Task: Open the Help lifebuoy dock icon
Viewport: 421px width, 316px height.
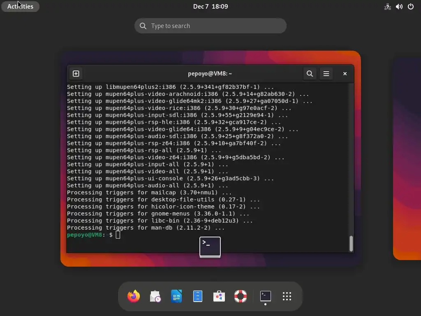Action: point(240,296)
